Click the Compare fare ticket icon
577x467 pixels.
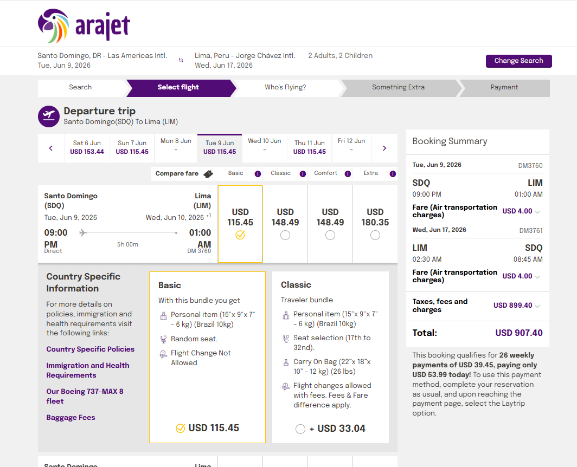[208, 173]
